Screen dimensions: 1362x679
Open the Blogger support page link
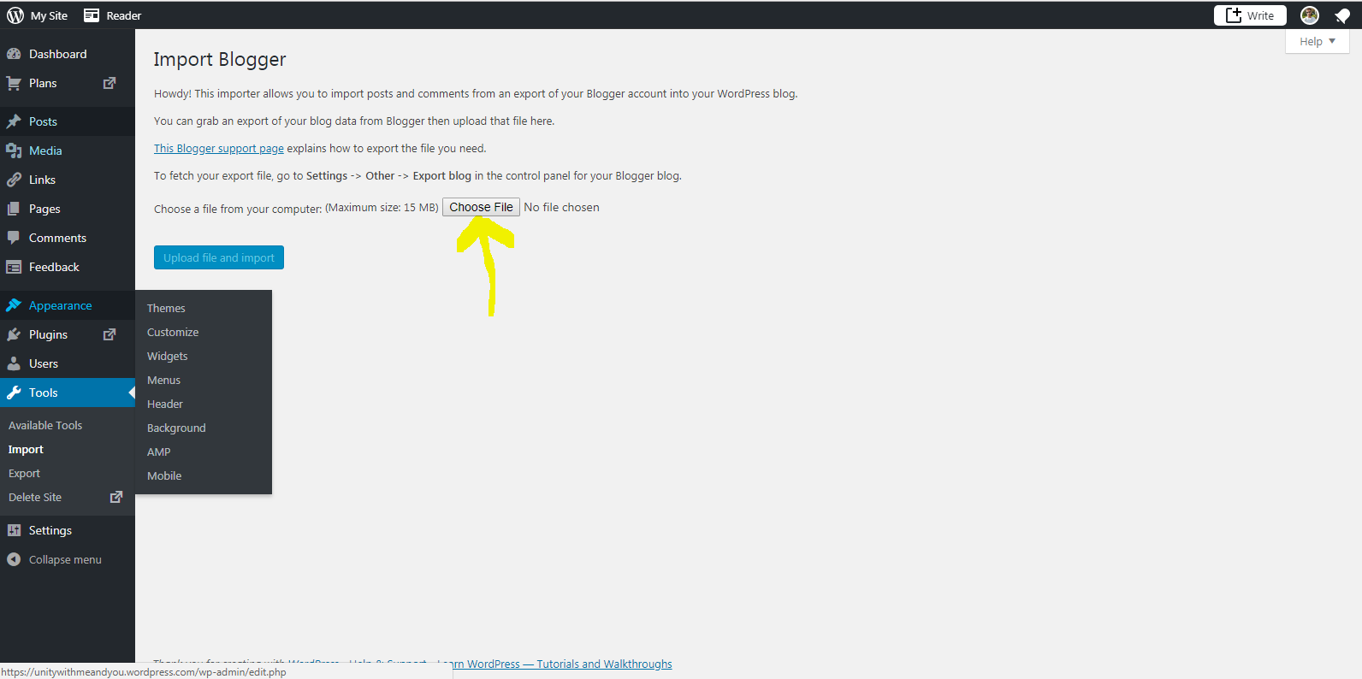219,148
